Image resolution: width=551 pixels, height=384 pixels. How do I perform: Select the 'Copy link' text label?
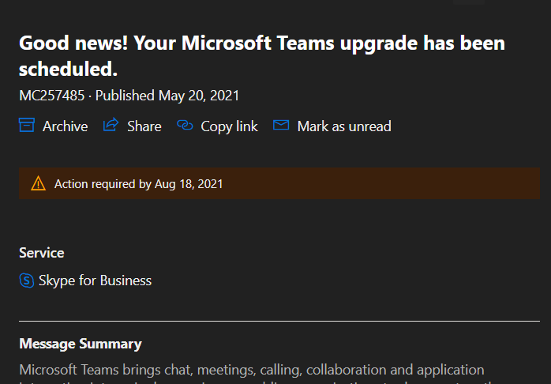(x=229, y=126)
